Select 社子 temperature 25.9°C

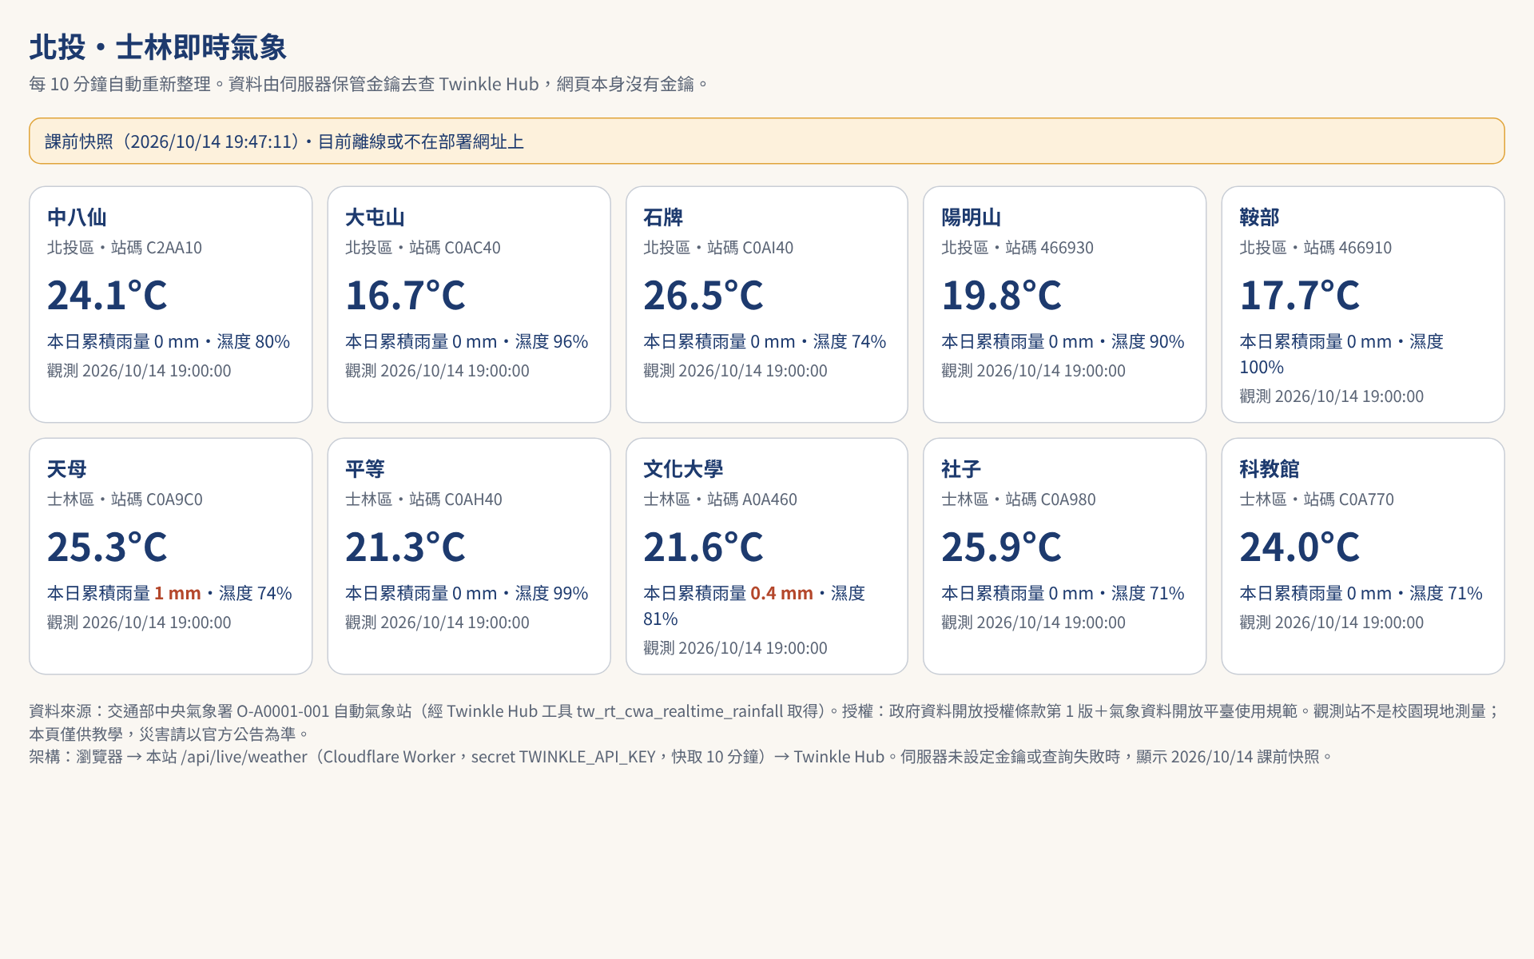[x=1001, y=547]
